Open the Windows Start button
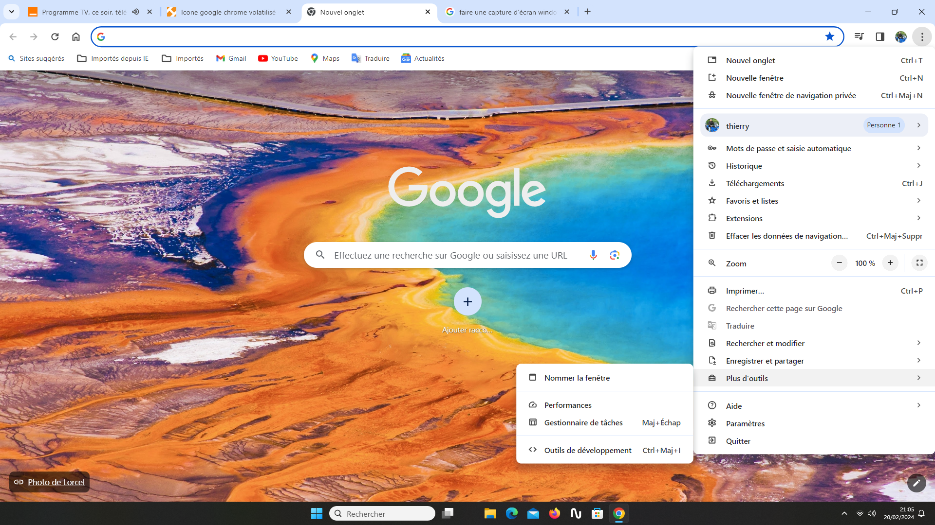 point(317,513)
